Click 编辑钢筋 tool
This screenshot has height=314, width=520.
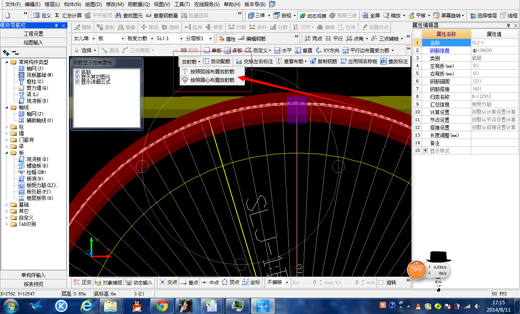[252, 39]
